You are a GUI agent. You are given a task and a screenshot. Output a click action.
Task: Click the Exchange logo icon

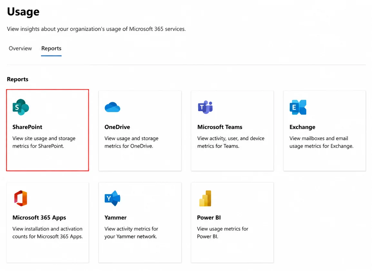click(298, 107)
